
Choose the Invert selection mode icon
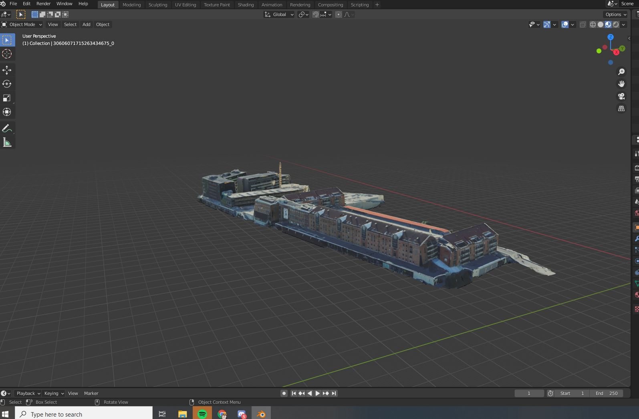(58, 14)
